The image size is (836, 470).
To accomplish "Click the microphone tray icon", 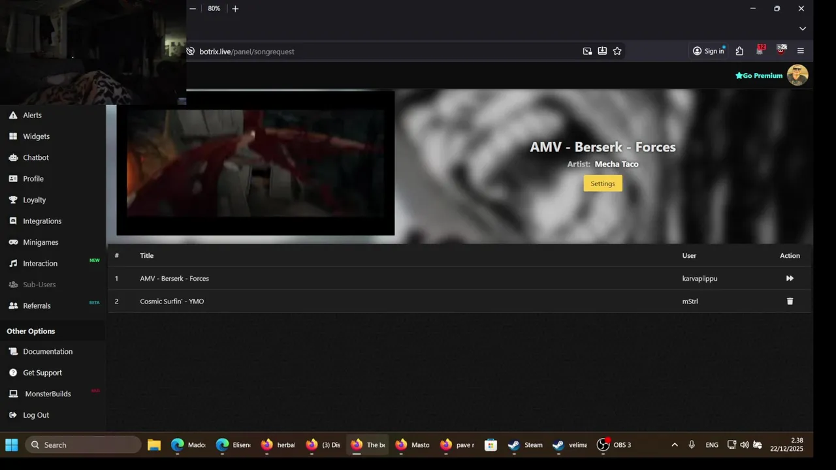I will point(692,445).
